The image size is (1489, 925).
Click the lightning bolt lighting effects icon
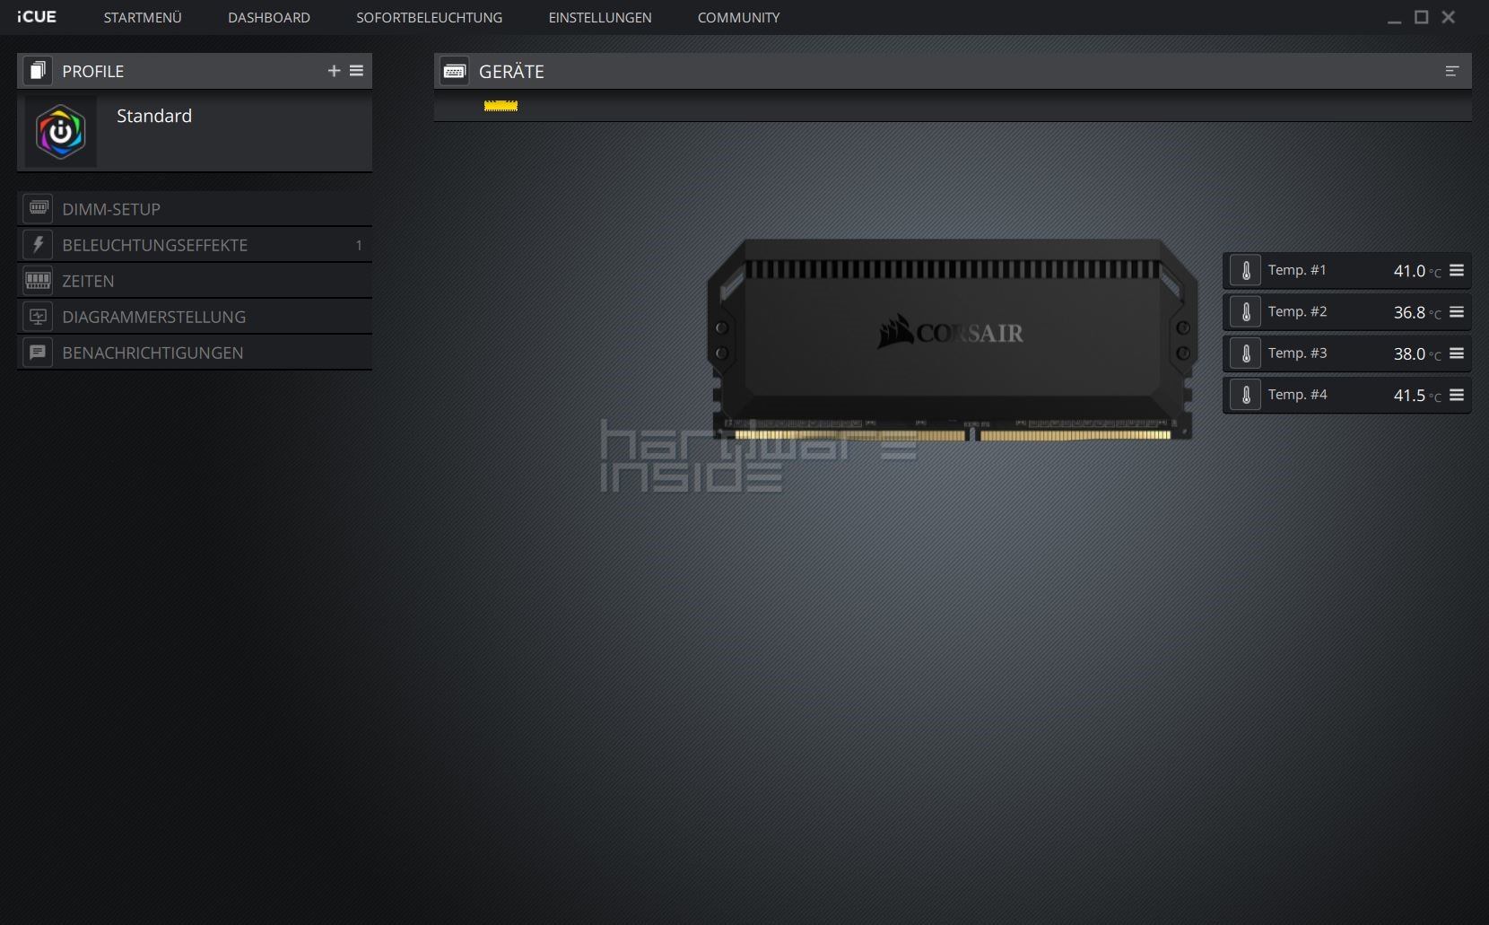(x=38, y=244)
